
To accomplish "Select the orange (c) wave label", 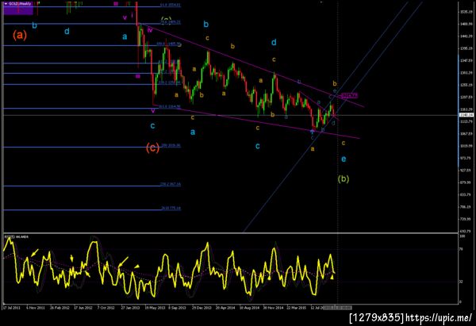I will (x=152, y=148).
